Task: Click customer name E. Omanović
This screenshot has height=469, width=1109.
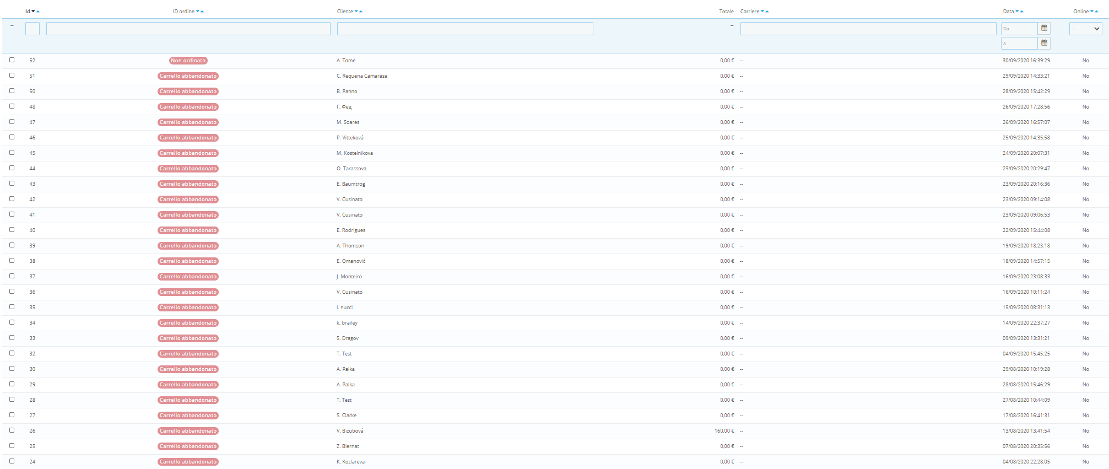Action: pyautogui.click(x=351, y=261)
